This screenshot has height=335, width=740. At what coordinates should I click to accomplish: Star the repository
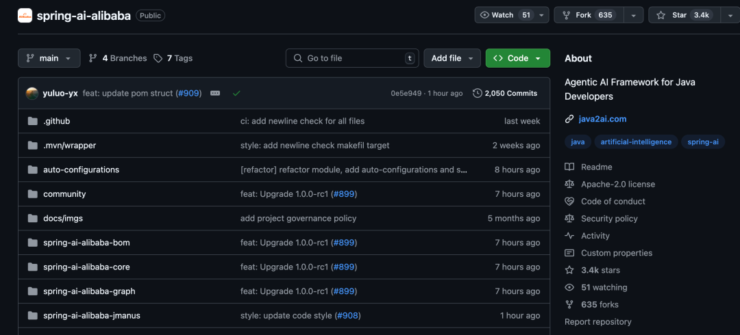click(684, 15)
